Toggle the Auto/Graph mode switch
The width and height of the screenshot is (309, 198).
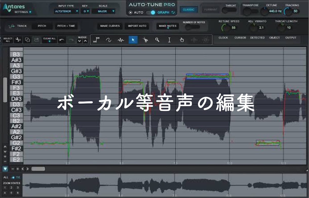150,12
